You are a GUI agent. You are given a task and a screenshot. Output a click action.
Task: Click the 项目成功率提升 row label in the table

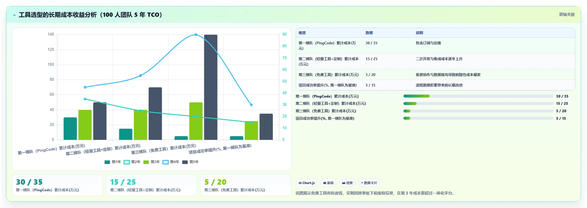tap(328, 85)
